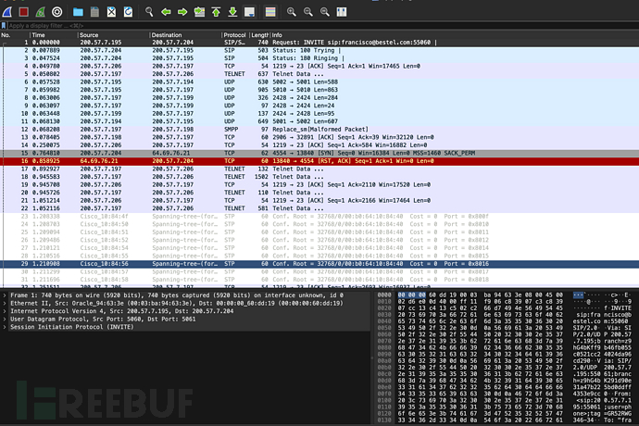Open the go to specified packet tool
This screenshot has width=639, height=426.
(x=199, y=12)
